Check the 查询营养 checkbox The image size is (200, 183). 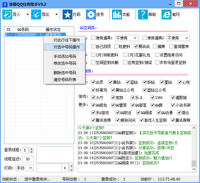click(x=171, y=46)
